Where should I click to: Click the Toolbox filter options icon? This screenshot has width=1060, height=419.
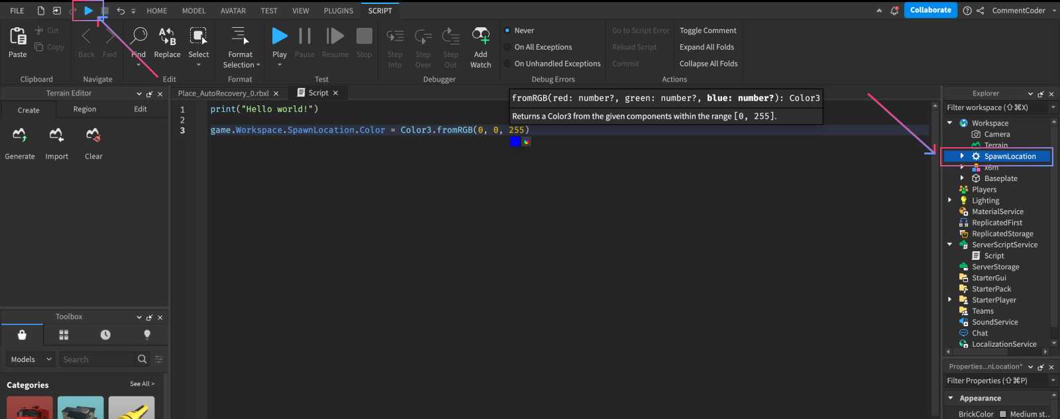tap(158, 359)
